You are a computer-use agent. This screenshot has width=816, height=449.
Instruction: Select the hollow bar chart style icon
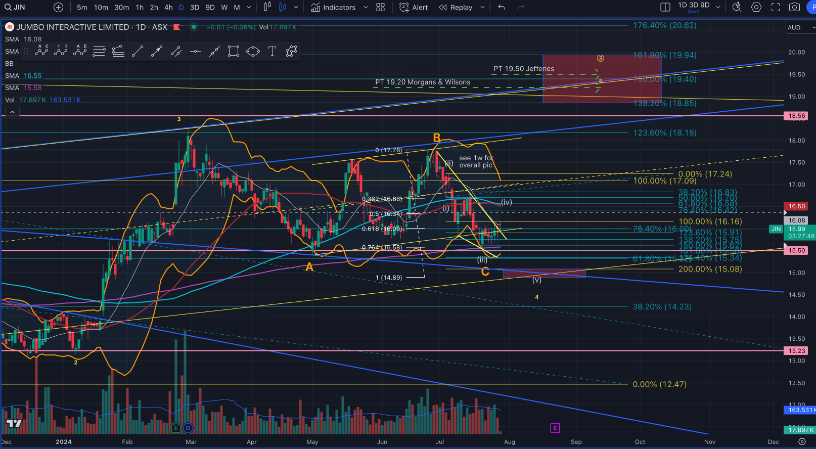(267, 7)
